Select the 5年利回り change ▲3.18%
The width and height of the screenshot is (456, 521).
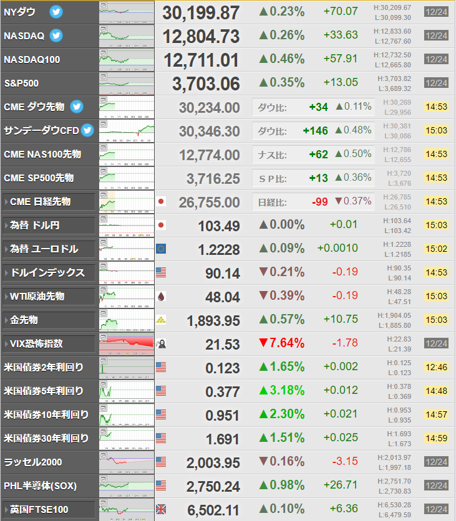(x=282, y=390)
